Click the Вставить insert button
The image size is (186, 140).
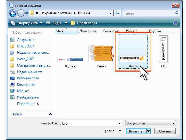(x=136, y=131)
